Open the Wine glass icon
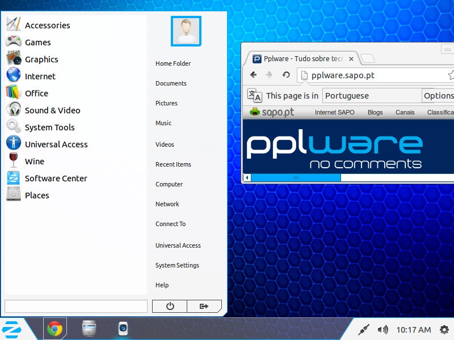The width and height of the screenshot is (454, 340). [13, 160]
